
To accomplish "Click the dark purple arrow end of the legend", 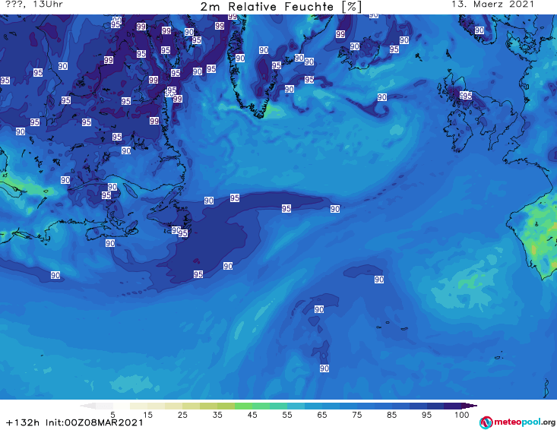I will click(470, 406).
